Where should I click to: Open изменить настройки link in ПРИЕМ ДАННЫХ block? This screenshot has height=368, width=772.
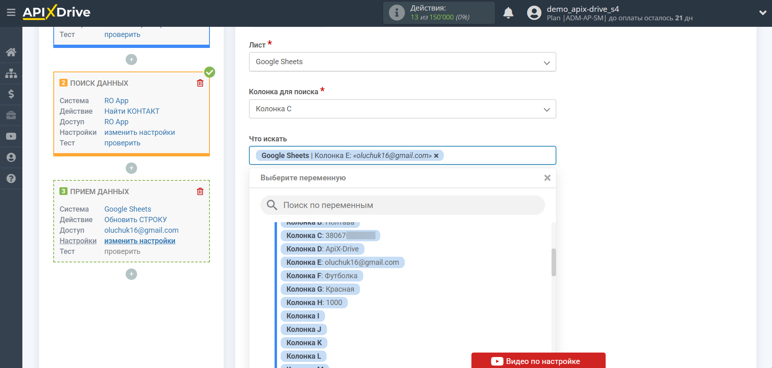pos(140,240)
